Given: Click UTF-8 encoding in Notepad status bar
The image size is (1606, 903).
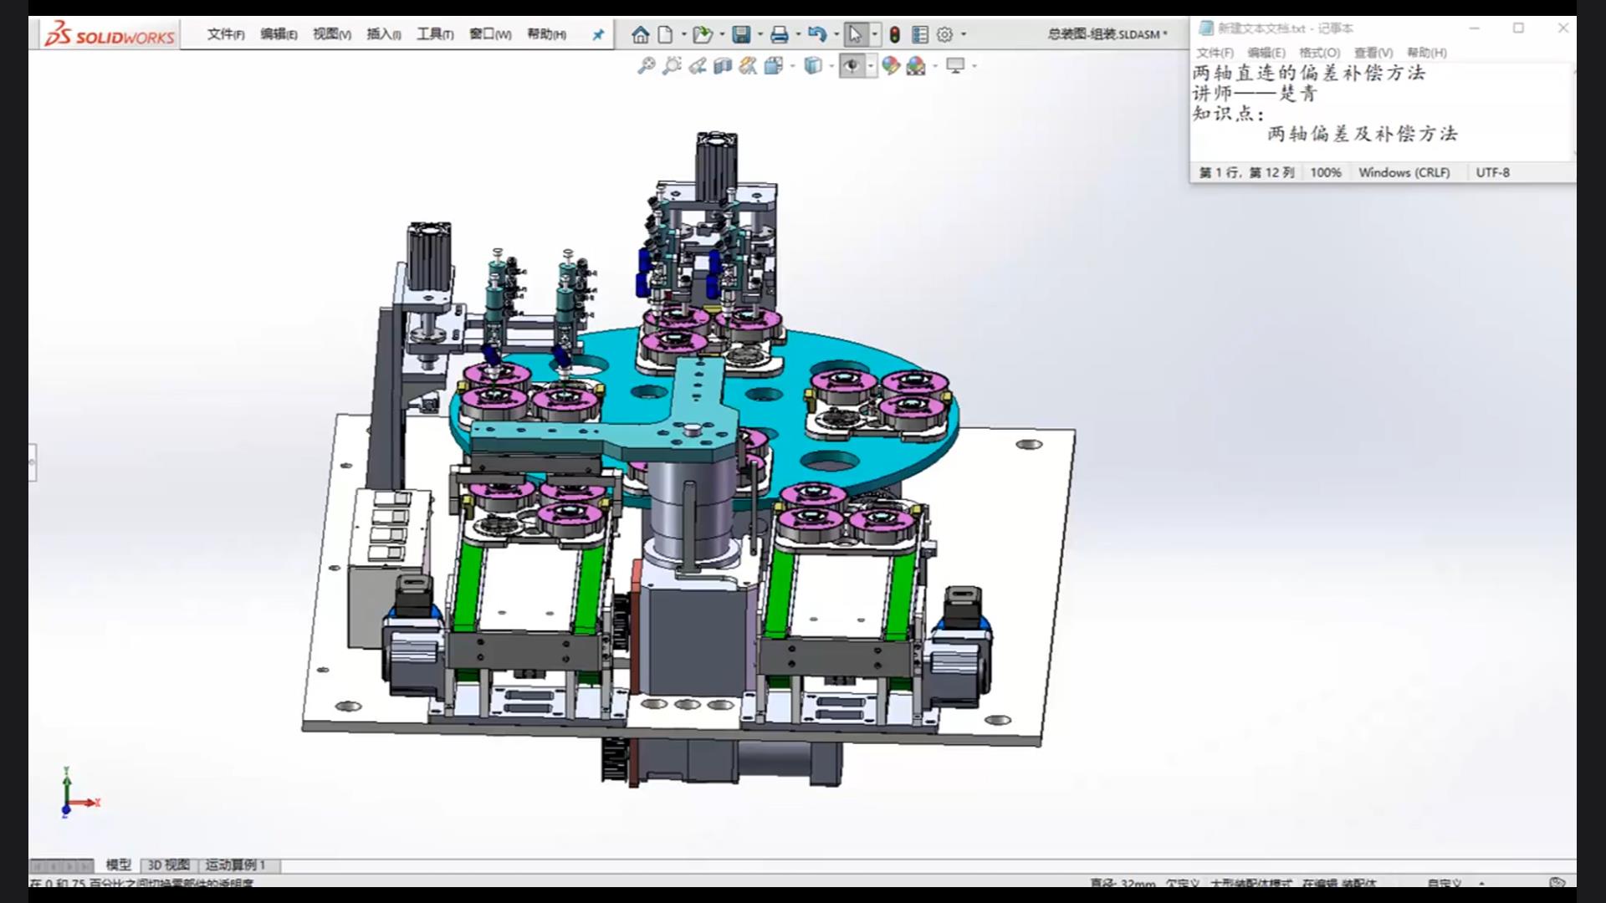Looking at the screenshot, I should tap(1493, 172).
